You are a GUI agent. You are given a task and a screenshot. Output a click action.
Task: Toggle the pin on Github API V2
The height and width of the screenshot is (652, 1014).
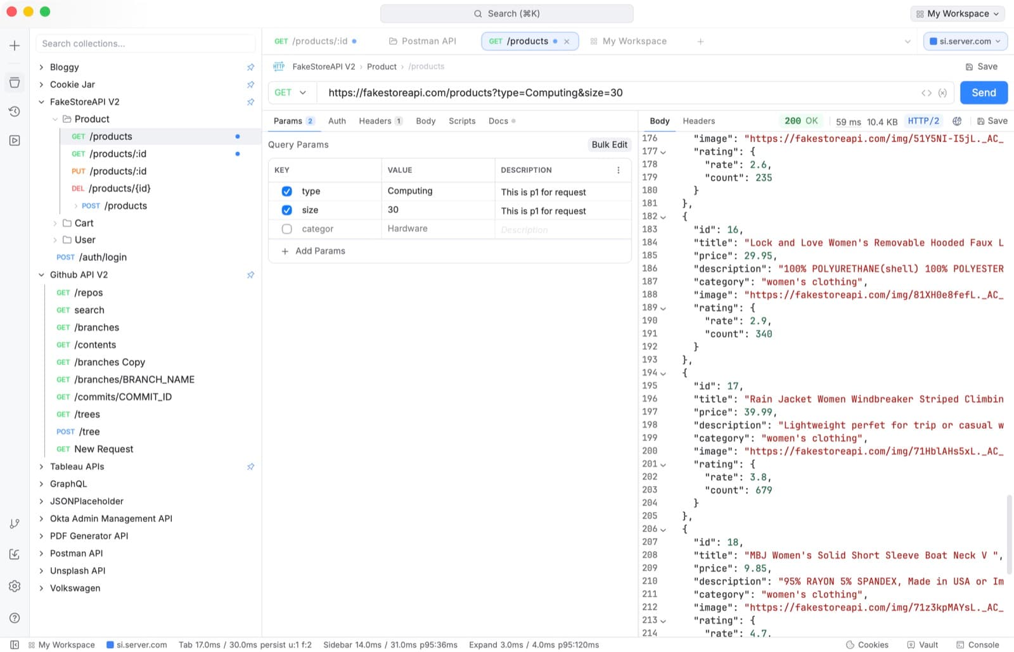point(250,275)
